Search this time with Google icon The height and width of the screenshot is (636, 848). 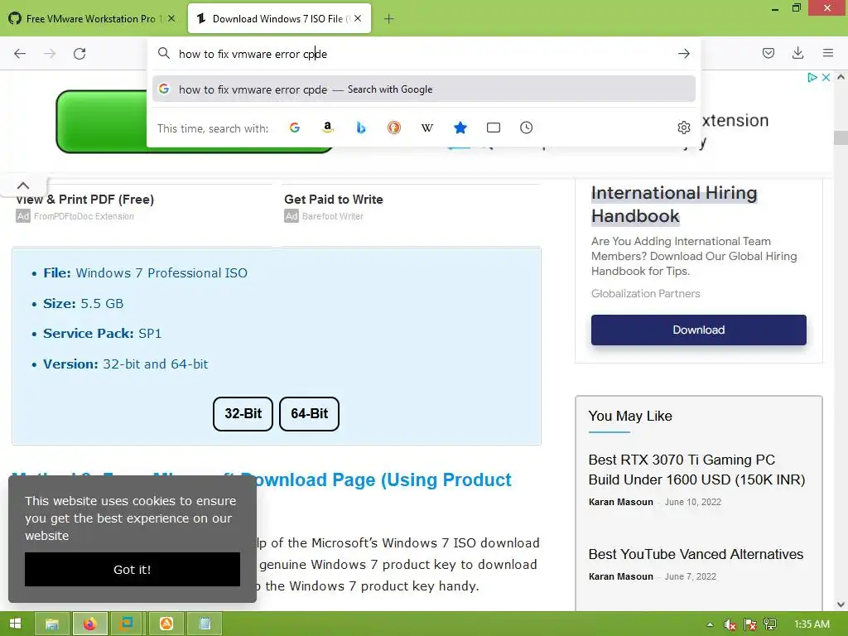(295, 128)
